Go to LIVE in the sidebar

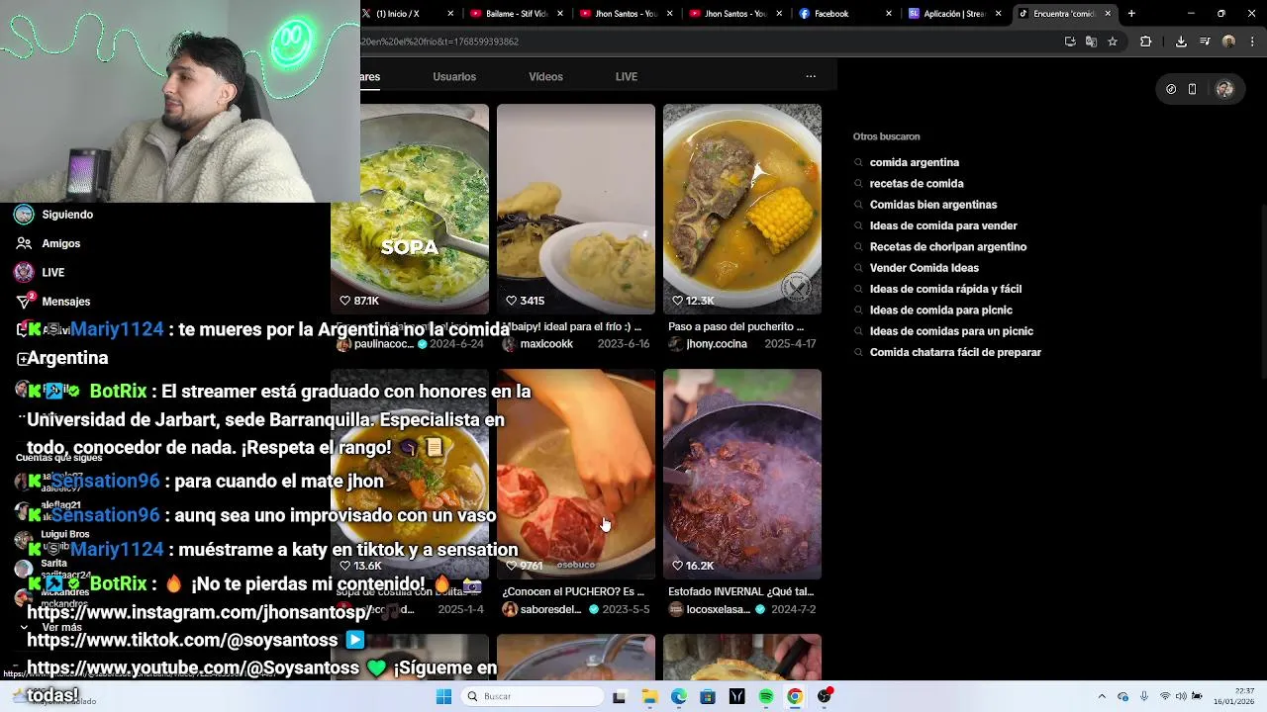[53, 272]
